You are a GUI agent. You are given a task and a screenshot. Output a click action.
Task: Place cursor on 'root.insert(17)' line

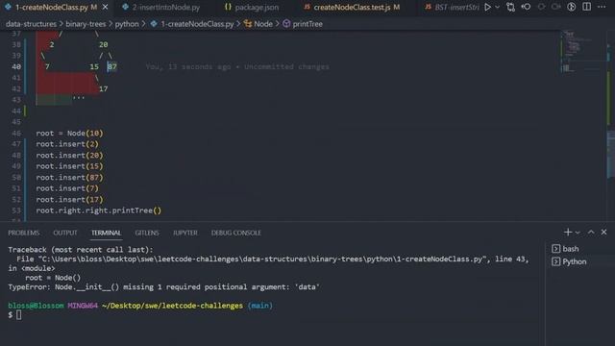[x=69, y=200]
